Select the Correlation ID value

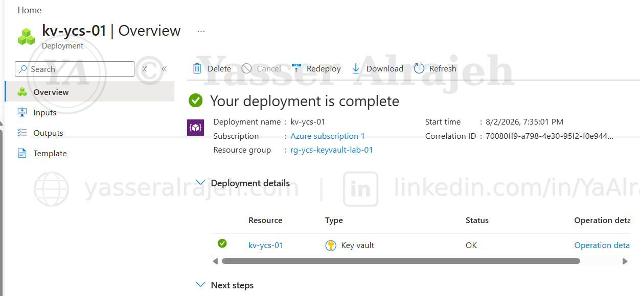point(550,136)
